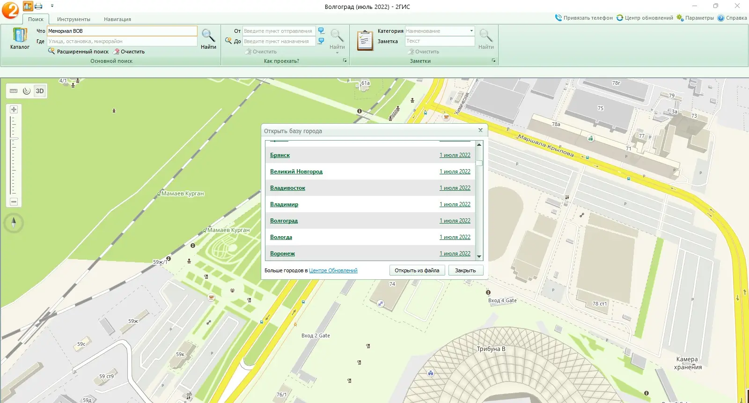
Task: Pick departure point on map icon
Action: coord(321,31)
